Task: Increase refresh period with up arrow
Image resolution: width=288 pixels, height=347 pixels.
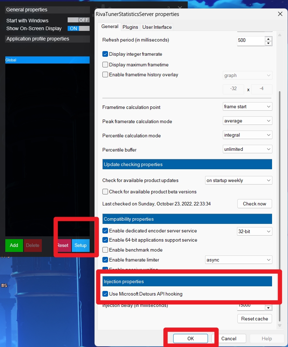Action: click(x=268, y=38)
